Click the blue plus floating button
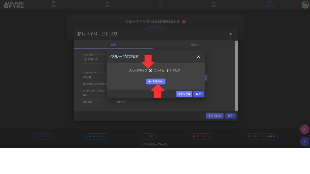Image resolution: width=310 pixels, height=174 pixels. click(x=305, y=142)
